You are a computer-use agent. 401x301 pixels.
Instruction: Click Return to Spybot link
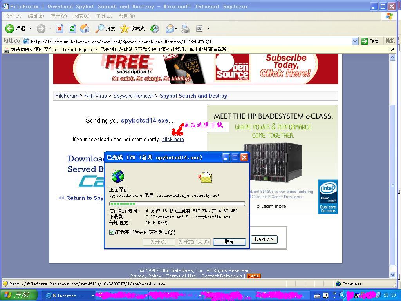[81, 198]
